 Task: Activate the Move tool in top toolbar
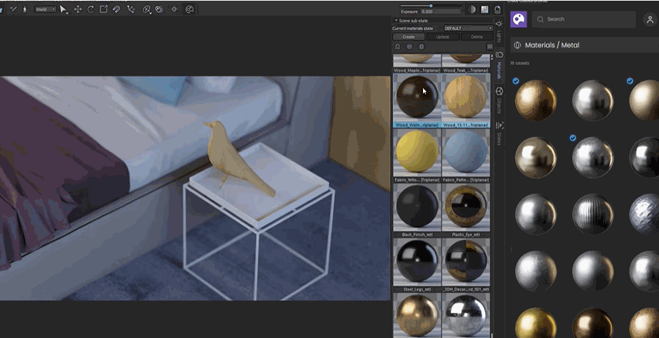click(78, 9)
